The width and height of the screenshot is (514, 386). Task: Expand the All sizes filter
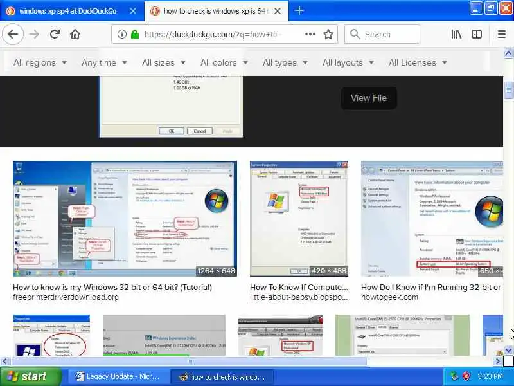[164, 62]
